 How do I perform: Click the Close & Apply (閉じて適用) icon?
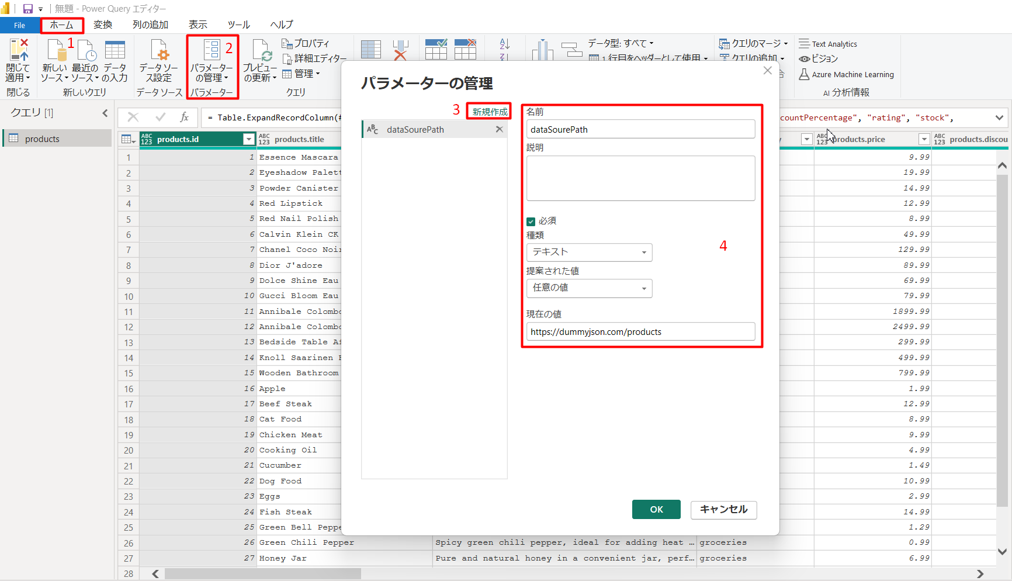pyautogui.click(x=18, y=51)
